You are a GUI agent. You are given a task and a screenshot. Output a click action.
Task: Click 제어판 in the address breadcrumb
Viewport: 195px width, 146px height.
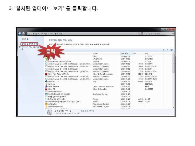35,34
